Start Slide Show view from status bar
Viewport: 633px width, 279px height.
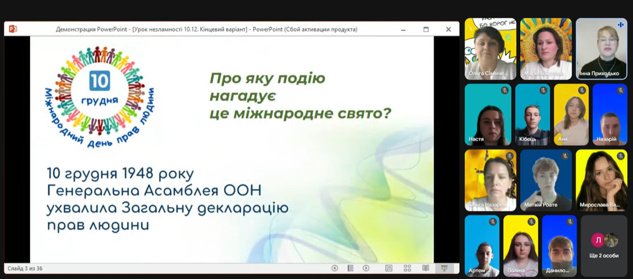(444, 268)
